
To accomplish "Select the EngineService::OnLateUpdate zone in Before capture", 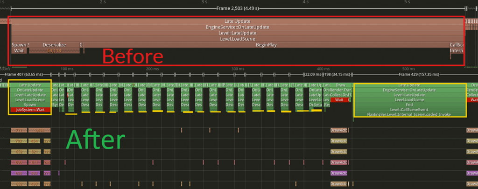I will pos(237,27).
